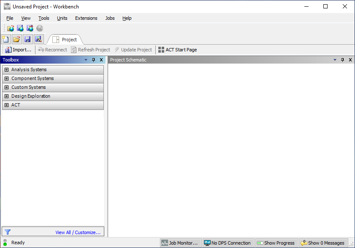The height and width of the screenshot is (248, 355).
Task: Open the Units menu
Action: (x=62, y=18)
